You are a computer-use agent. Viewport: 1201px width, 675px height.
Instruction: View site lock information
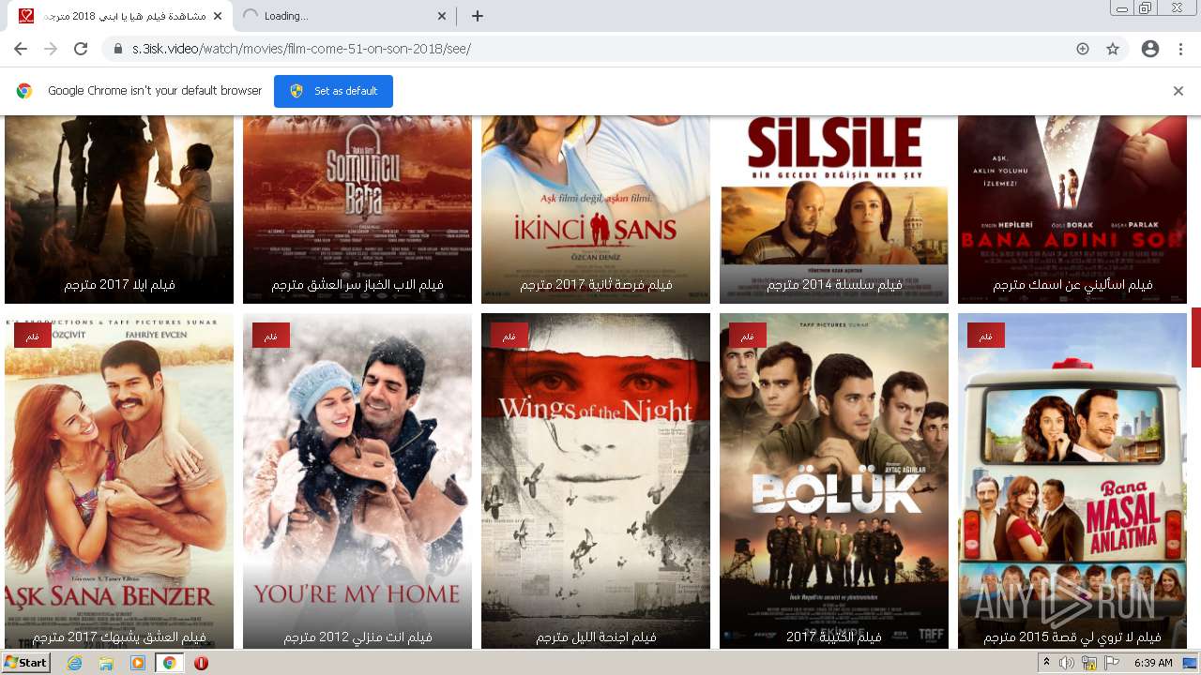[118, 49]
